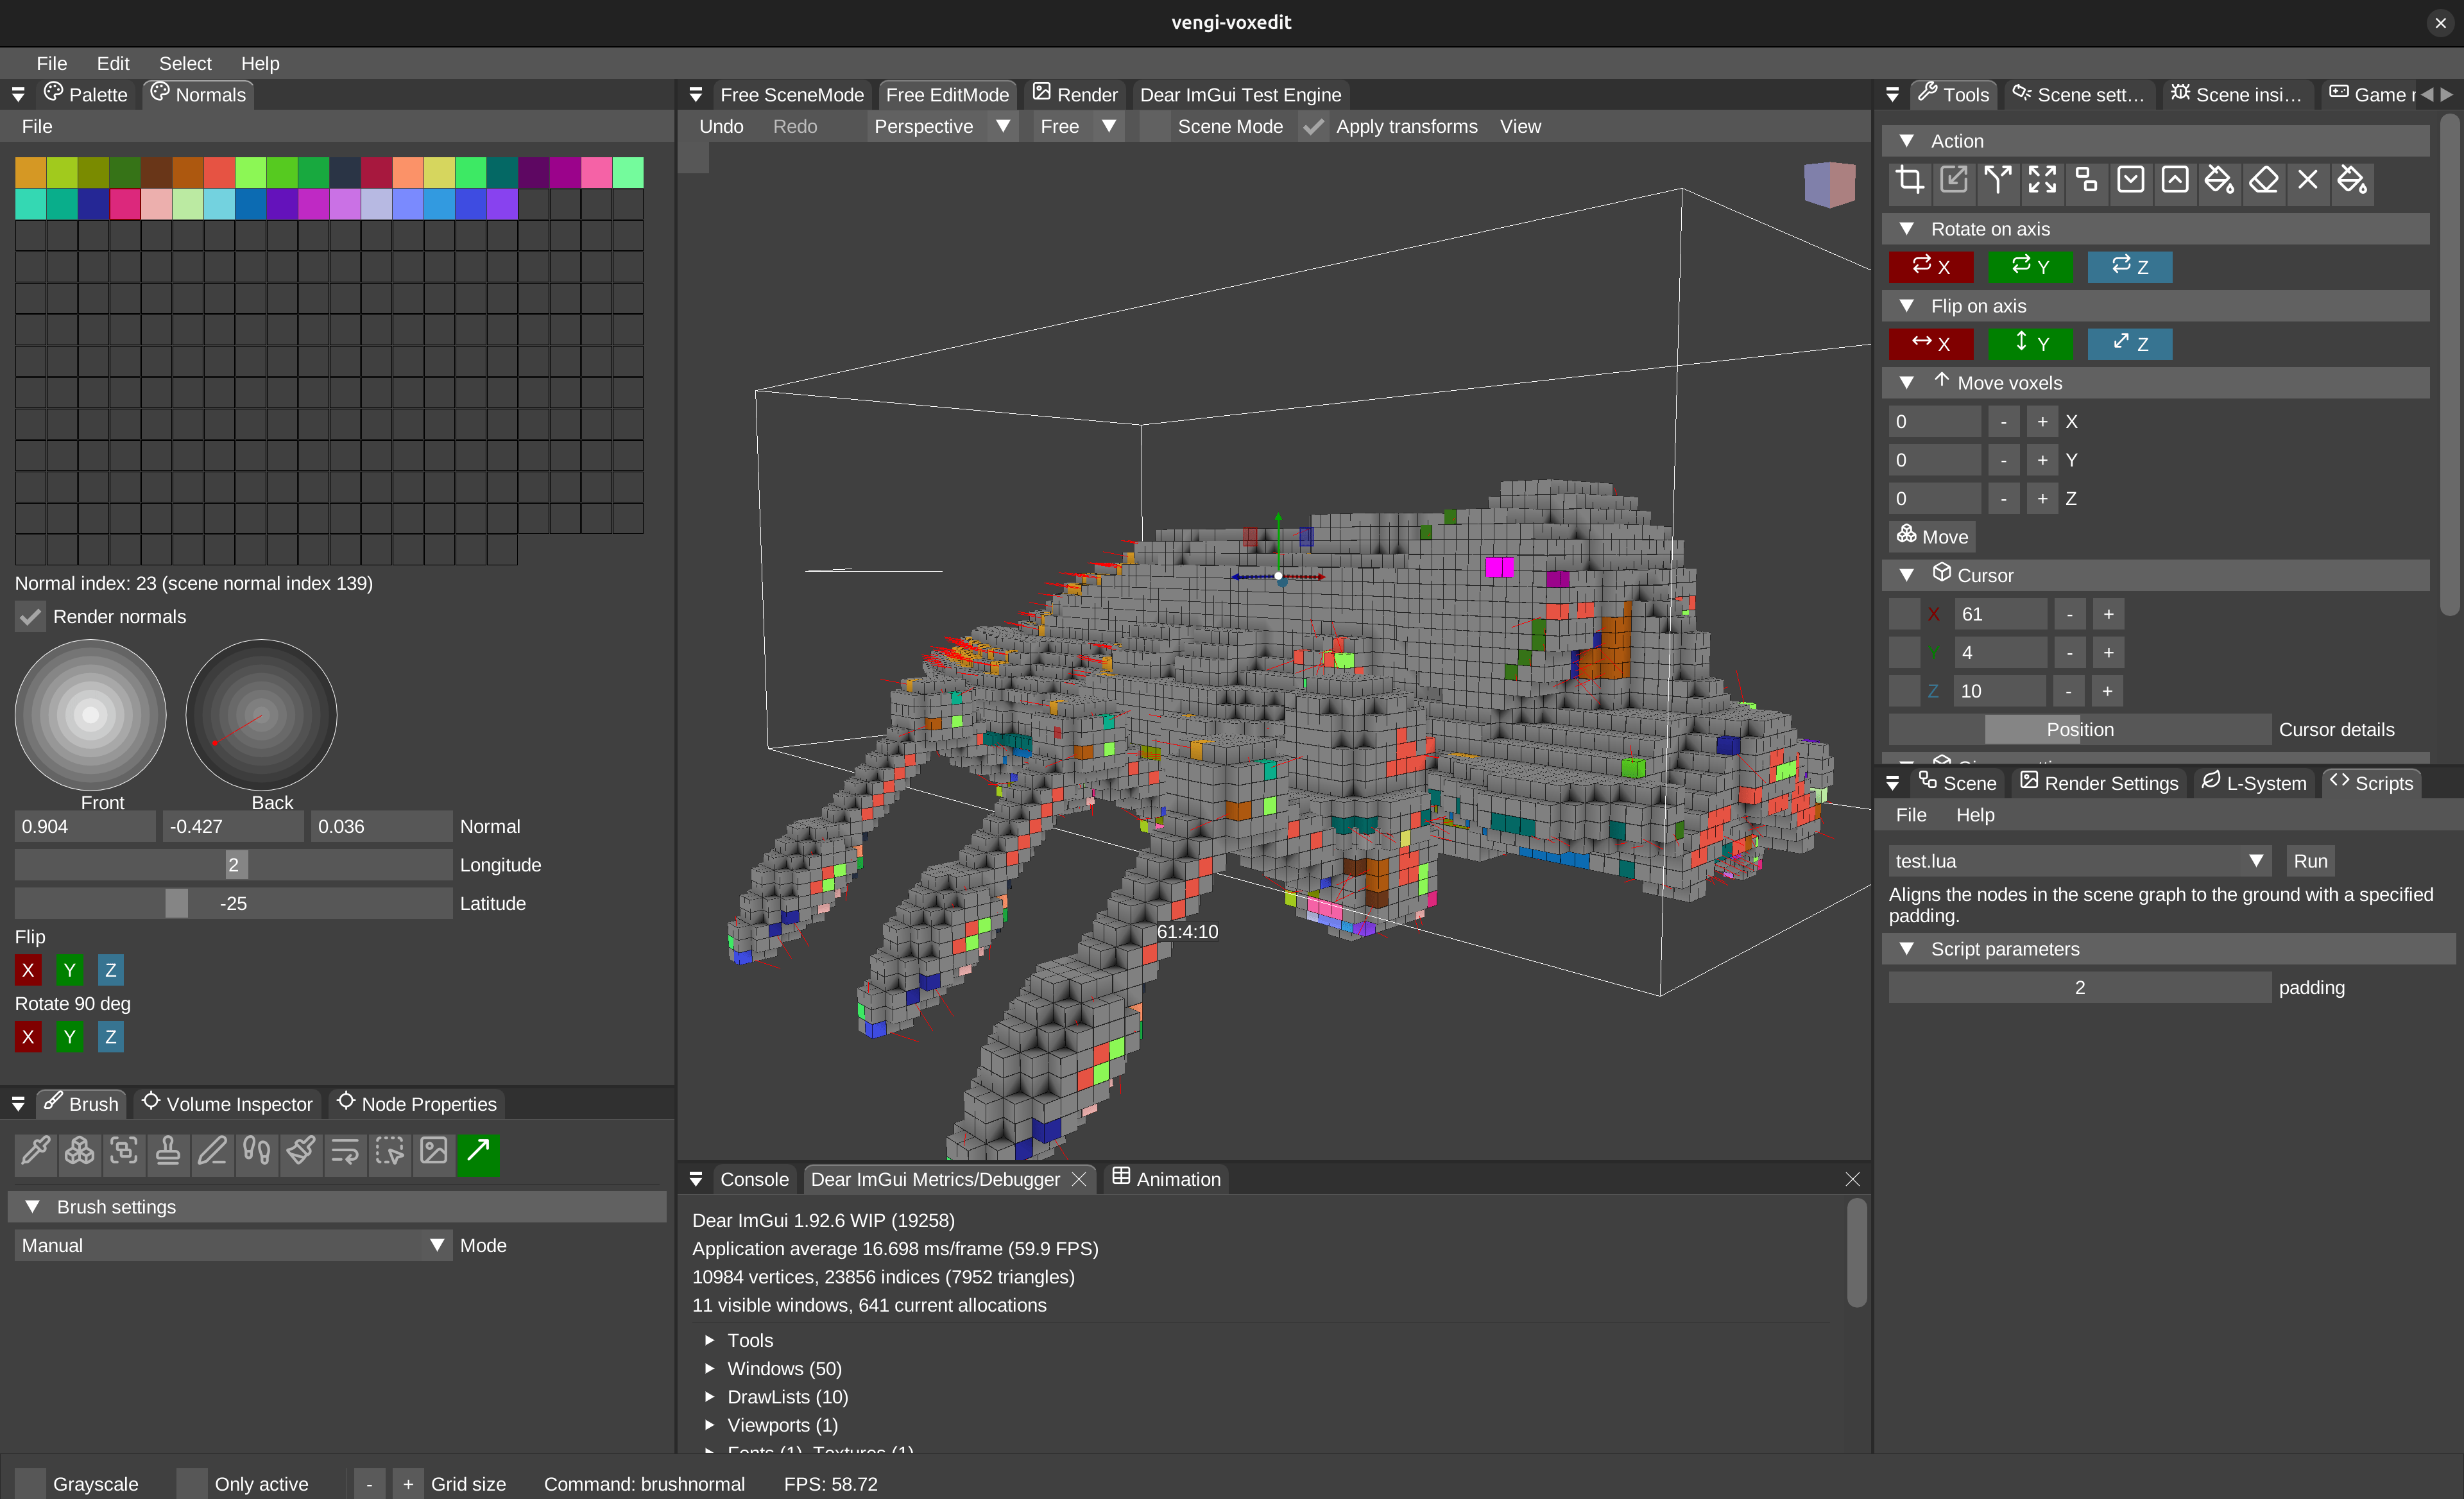The width and height of the screenshot is (2464, 1499).
Task: Enable the Grayscale option in the status bar
Action: click(x=30, y=1483)
